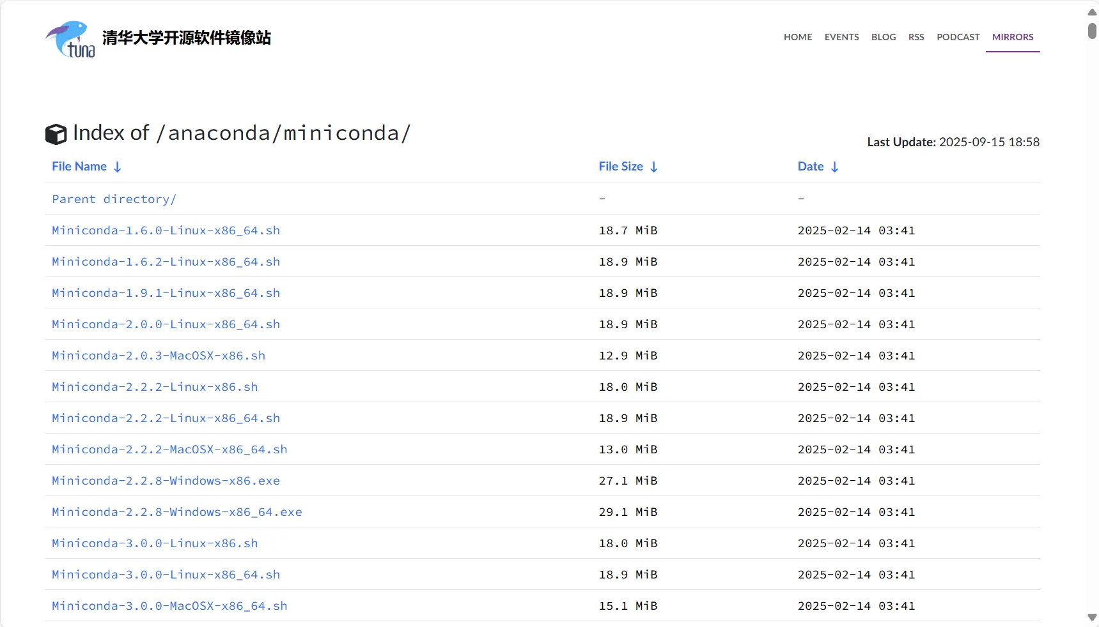Click the vertical scrollbar thumb

[1092, 31]
